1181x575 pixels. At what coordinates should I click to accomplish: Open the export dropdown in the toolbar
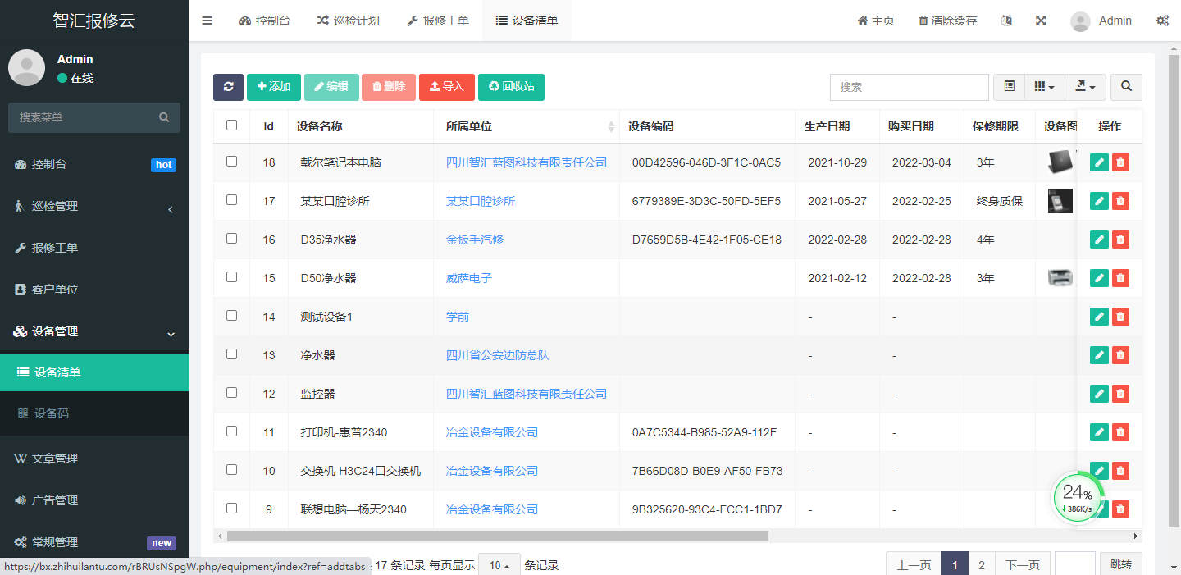(x=1084, y=87)
